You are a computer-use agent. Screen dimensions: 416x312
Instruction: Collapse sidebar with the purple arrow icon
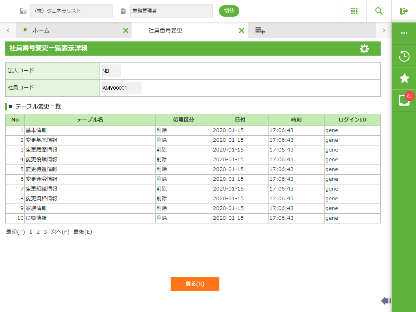coord(386,301)
